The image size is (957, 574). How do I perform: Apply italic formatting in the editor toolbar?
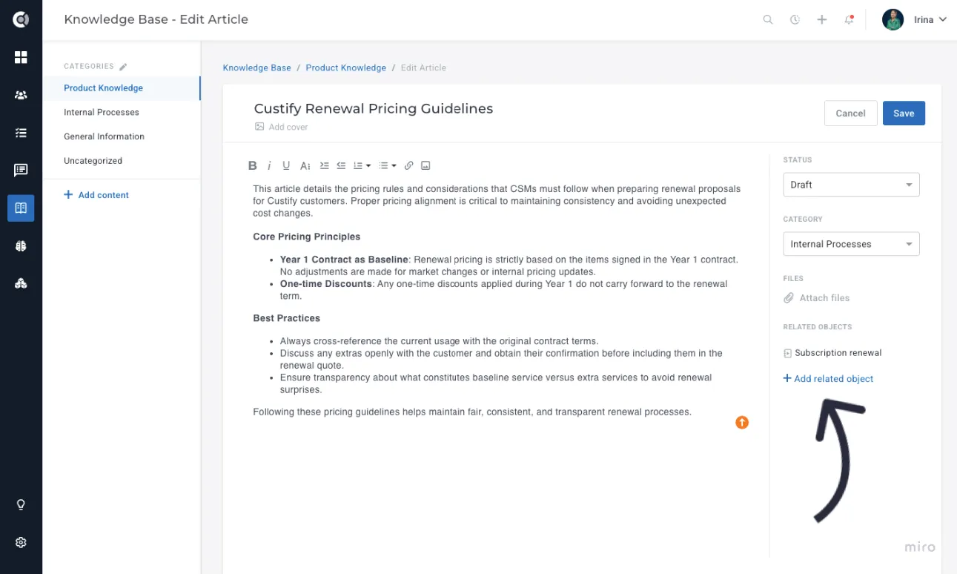[269, 165]
